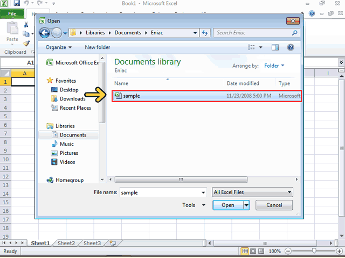345x258 pixels.
Task: Click the horizontal scrollbar in file list
Action: 181,180
